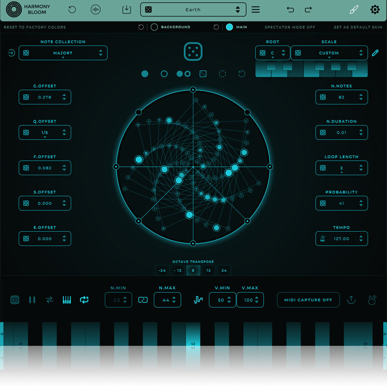The width and height of the screenshot is (387, 387).
Task: Click the large center randomize dice icon
Action: (193, 52)
